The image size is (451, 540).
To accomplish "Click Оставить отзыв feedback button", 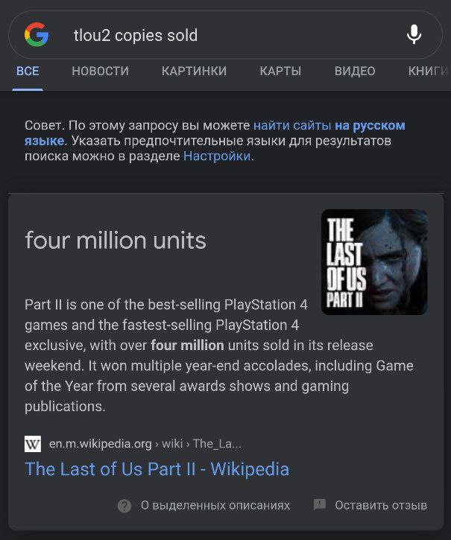I will 381,506.
